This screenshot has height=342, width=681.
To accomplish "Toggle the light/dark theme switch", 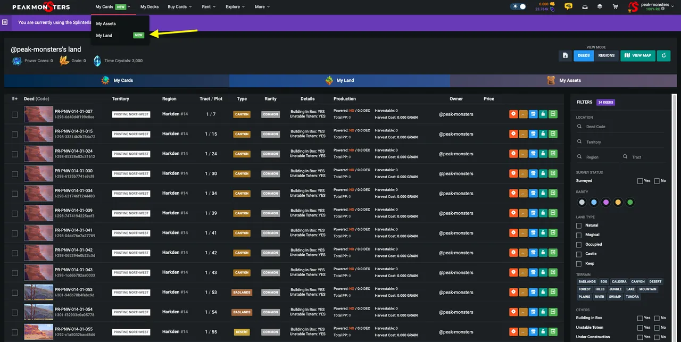I will 518,7.
